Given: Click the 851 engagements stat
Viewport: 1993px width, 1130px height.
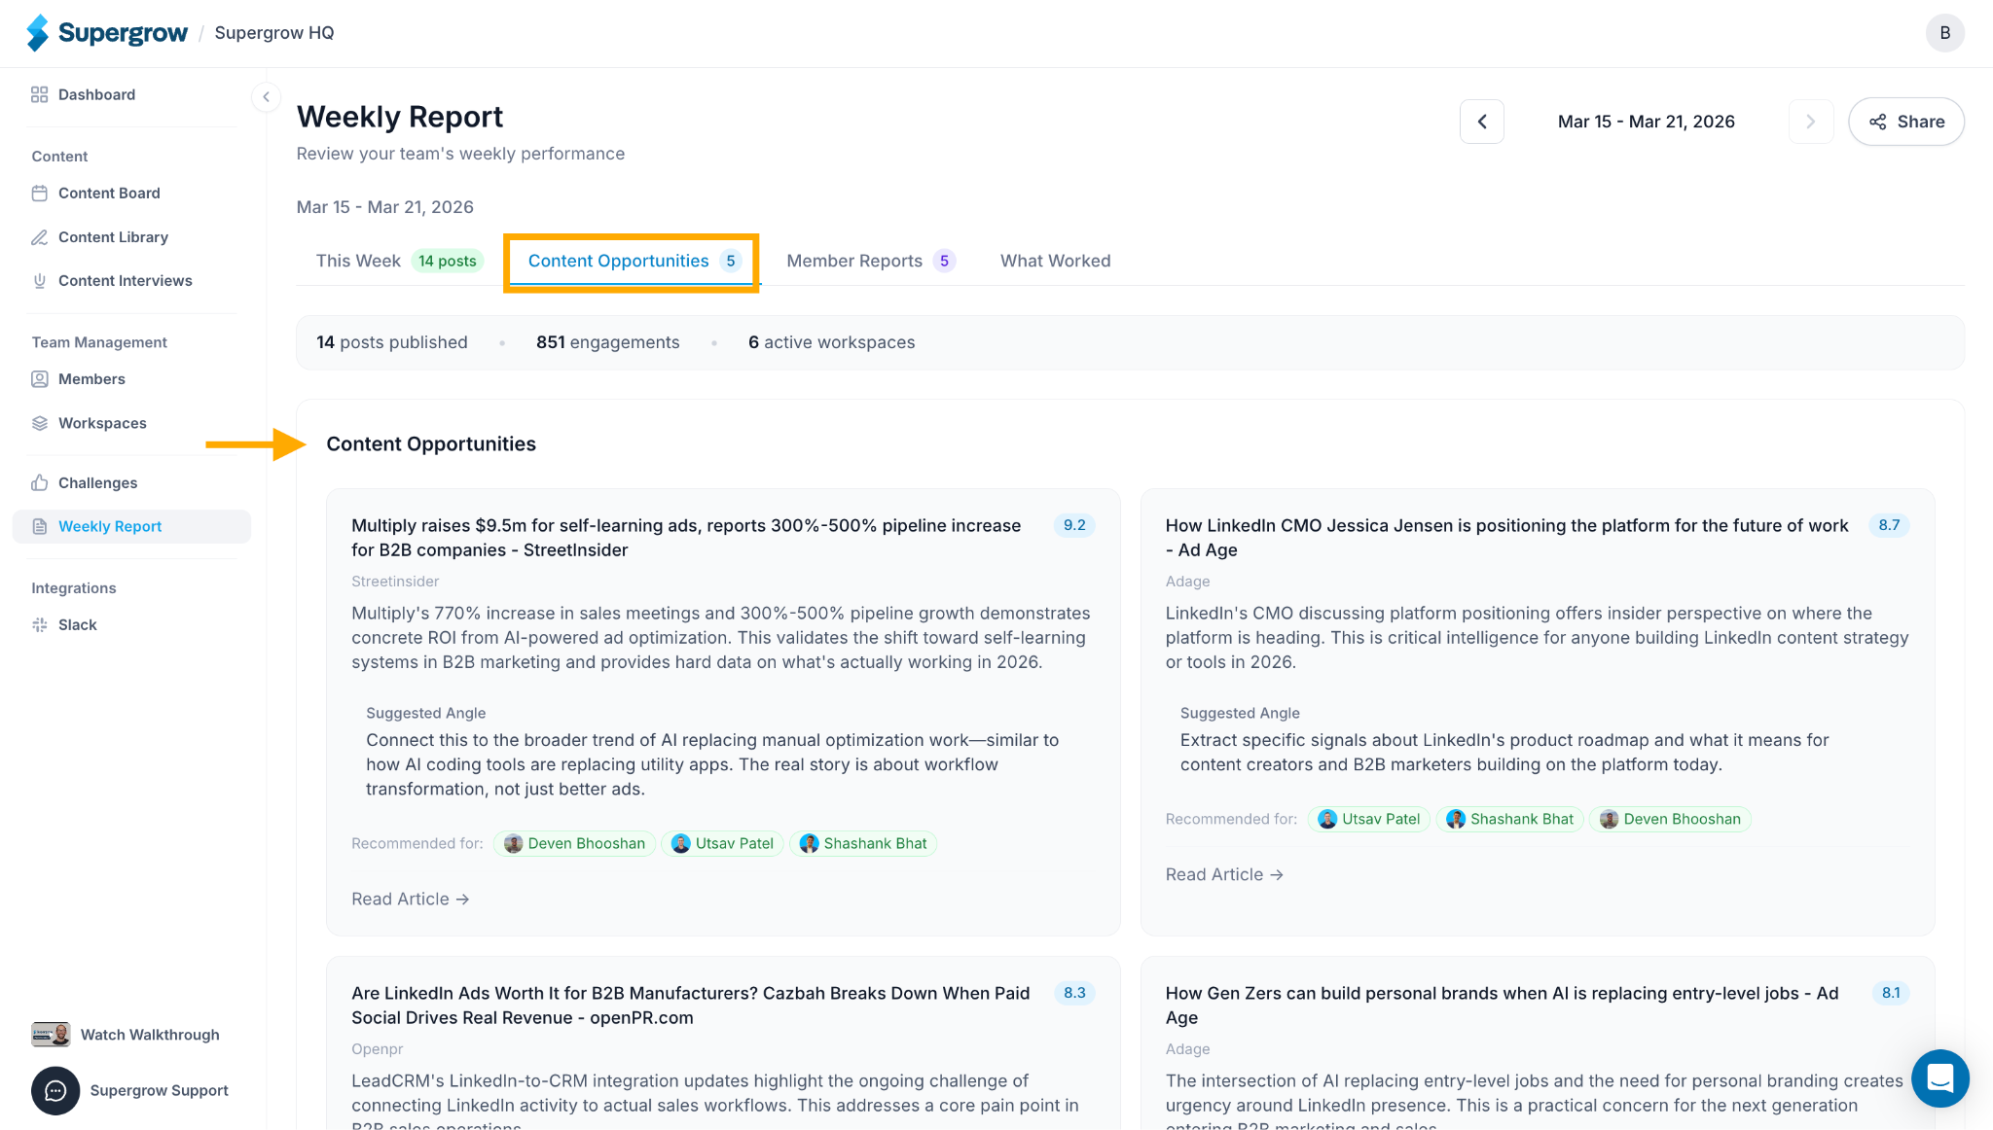Looking at the screenshot, I should (607, 342).
